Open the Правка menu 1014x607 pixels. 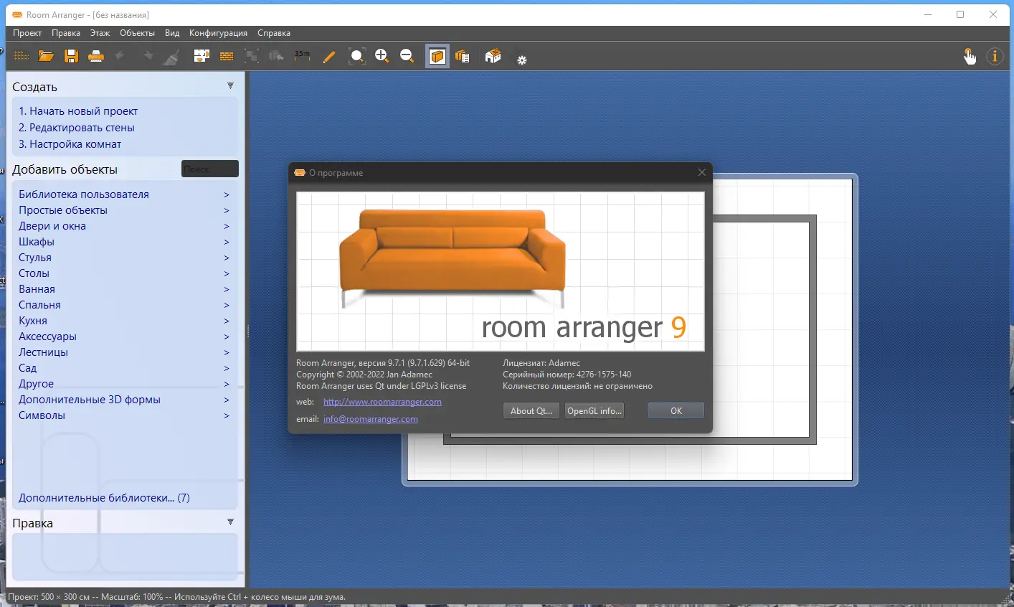[66, 33]
